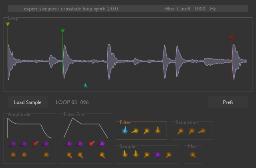The width and height of the screenshot is (256, 168).
Task: Select the fourth, upward-pointing knob in the Filter group
Action: (x=158, y=130)
